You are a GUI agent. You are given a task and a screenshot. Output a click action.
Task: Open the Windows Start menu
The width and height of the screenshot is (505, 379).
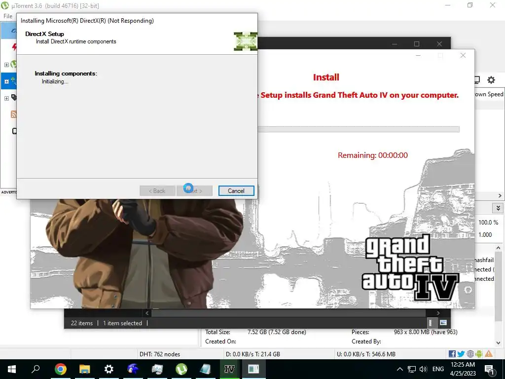12,369
